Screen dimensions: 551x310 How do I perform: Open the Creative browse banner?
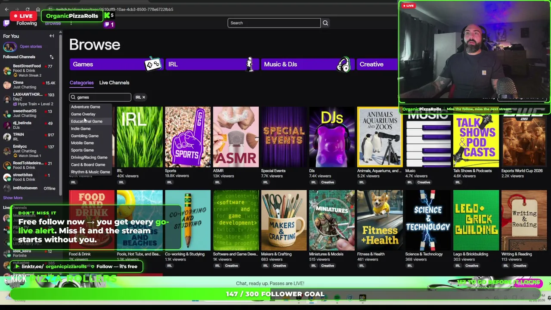(x=377, y=64)
